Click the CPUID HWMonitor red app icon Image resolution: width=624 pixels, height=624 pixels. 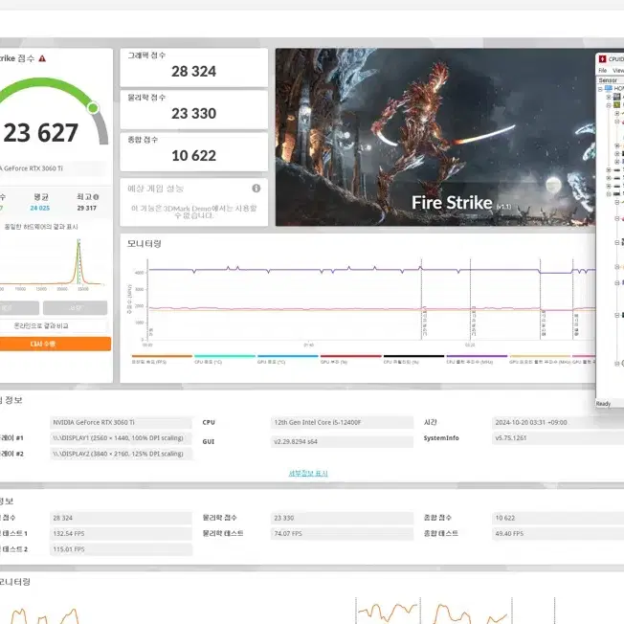click(x=602, y=59)
